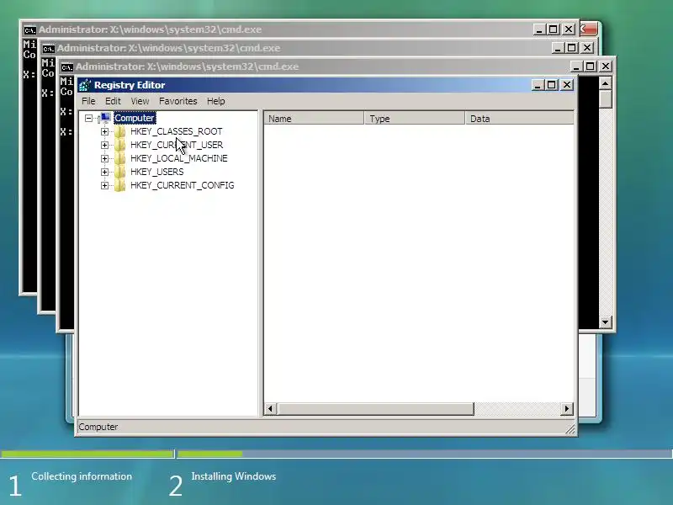Open the Help menu in Registry Editor
Image resolution: width=673 pixels, height=505 pixels.
coord(216,101)
